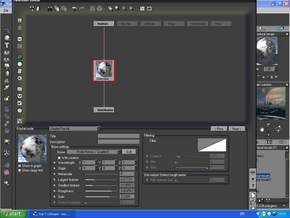290x218 pixels.
Task: Click the text T object tool in Vue sidebar
Action: click(7, 45)
